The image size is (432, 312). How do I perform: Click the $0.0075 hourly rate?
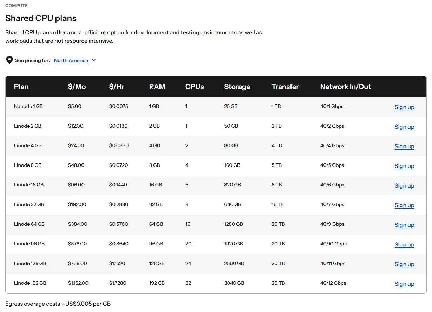coord(119,106)
